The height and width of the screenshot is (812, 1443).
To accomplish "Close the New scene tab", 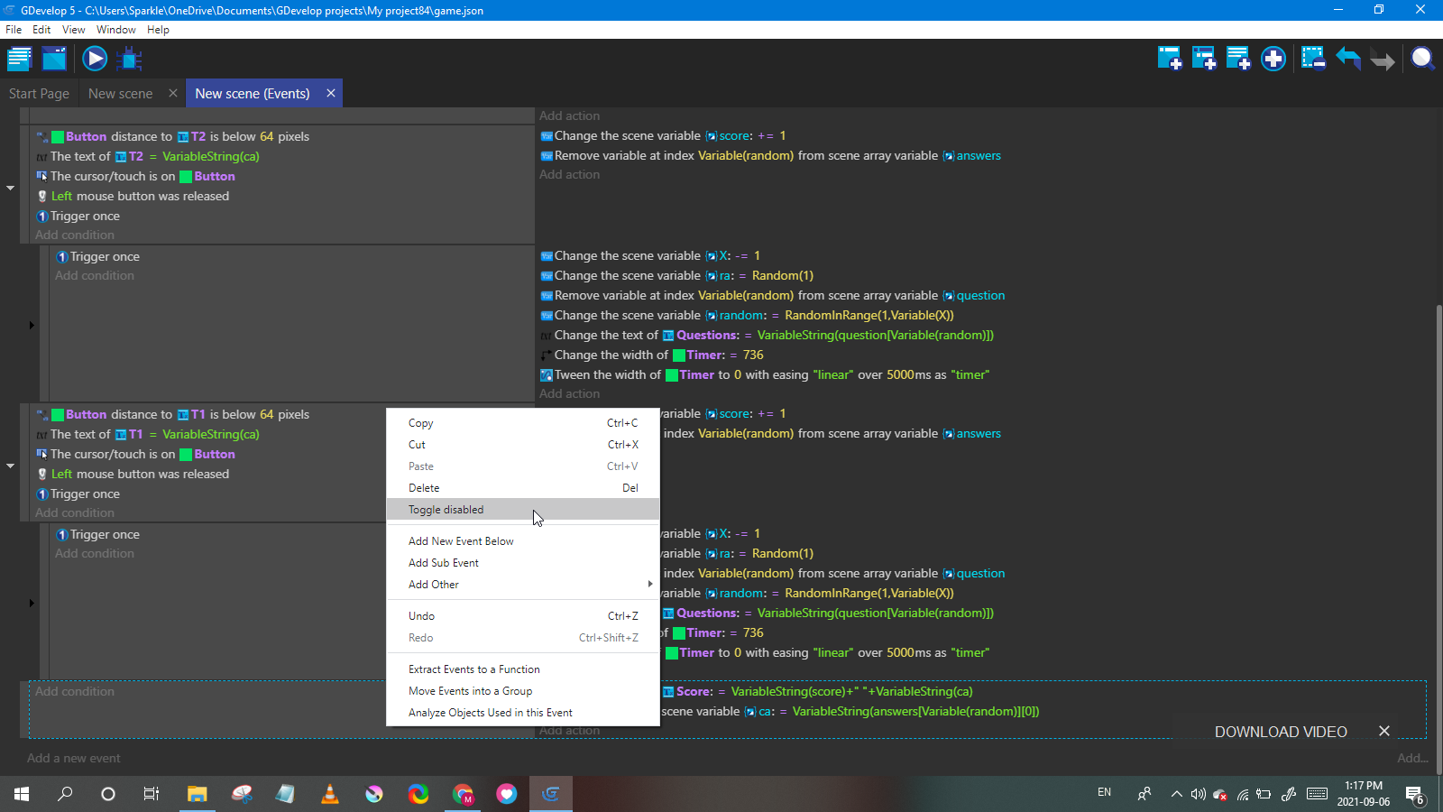I will coord(173,93).
